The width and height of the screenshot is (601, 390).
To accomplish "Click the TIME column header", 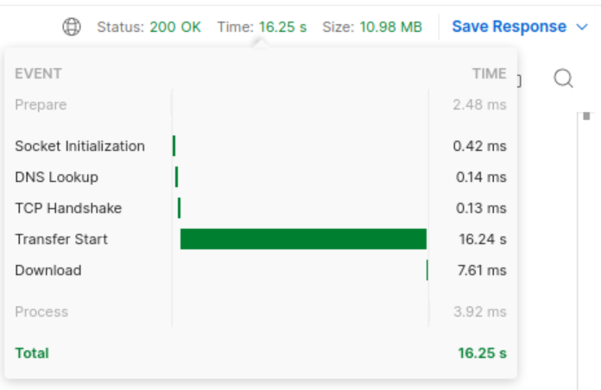I will tap(489, 73).
